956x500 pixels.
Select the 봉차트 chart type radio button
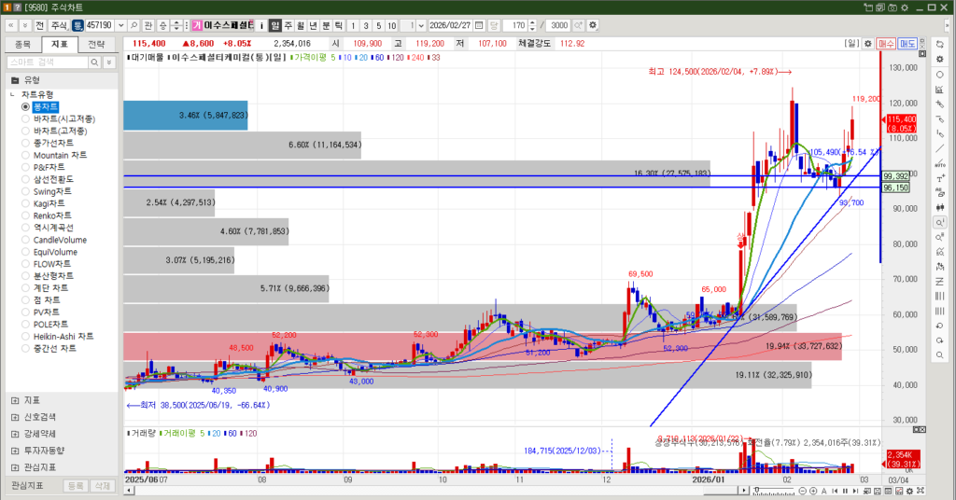tap(26, 106)
